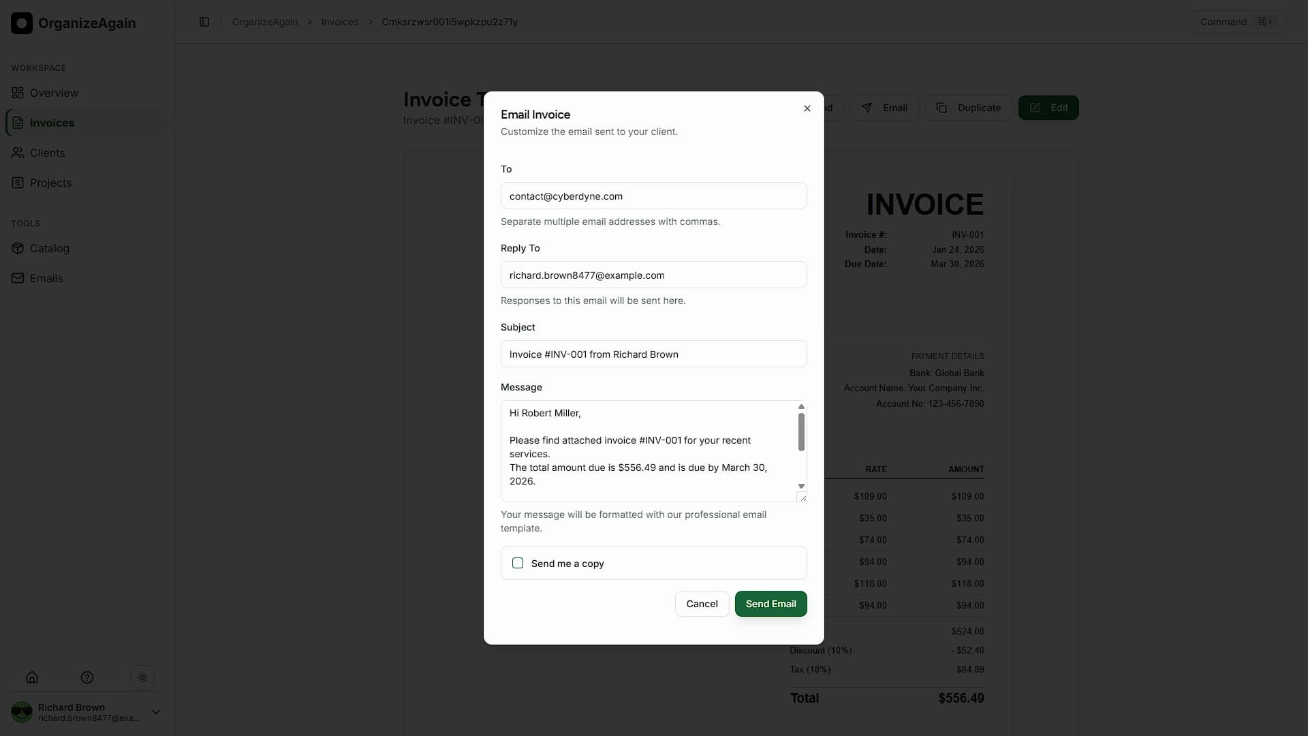Cancel the Email Invoice dialog
The height and width of the screenshot is (736, 1308).
pyautogui.click(x=701, y=604)
